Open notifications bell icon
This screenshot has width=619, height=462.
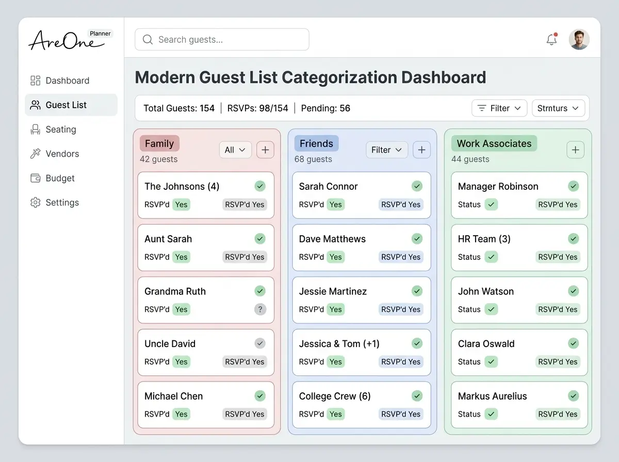[551, 39]
